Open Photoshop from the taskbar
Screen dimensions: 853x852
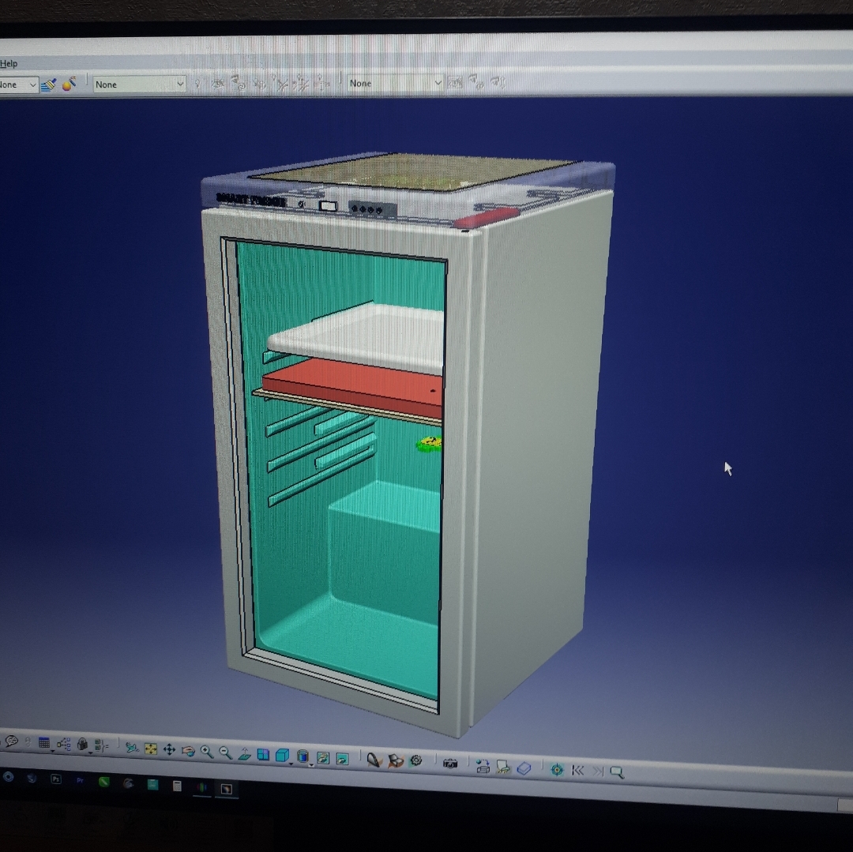(x=55, y=779)
